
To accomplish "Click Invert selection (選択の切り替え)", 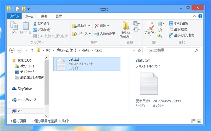I will pyautogui.click(x=182, y=35).
